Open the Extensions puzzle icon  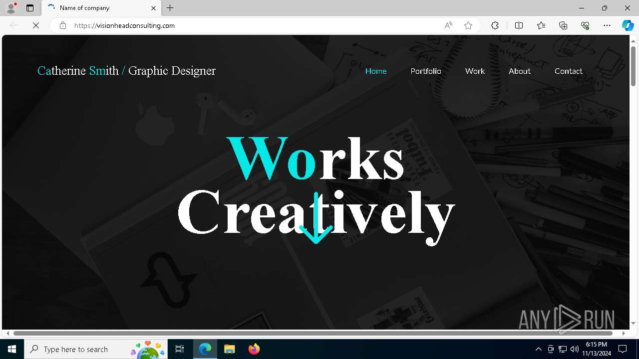click(495, 25)
